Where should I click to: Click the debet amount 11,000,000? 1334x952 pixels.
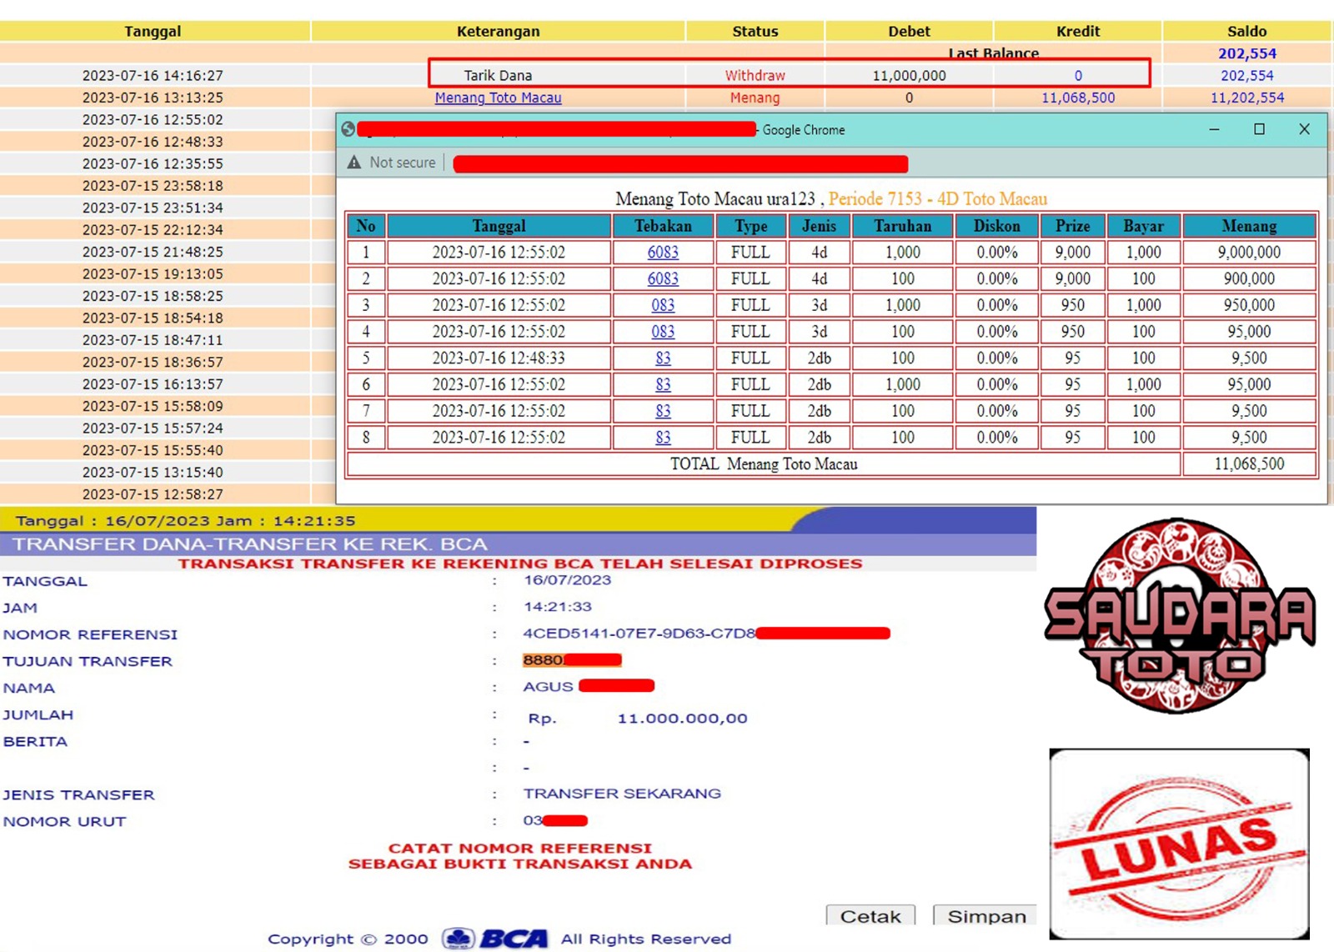point(909,76)
